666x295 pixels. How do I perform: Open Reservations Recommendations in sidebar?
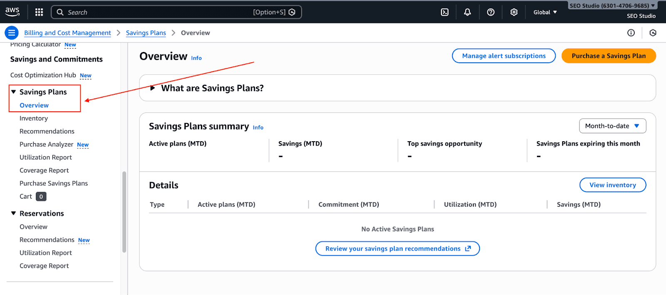(47, 240)
